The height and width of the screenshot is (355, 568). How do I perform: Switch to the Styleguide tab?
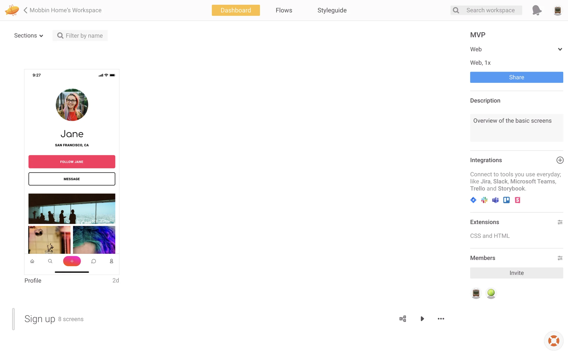pos(332,10)
